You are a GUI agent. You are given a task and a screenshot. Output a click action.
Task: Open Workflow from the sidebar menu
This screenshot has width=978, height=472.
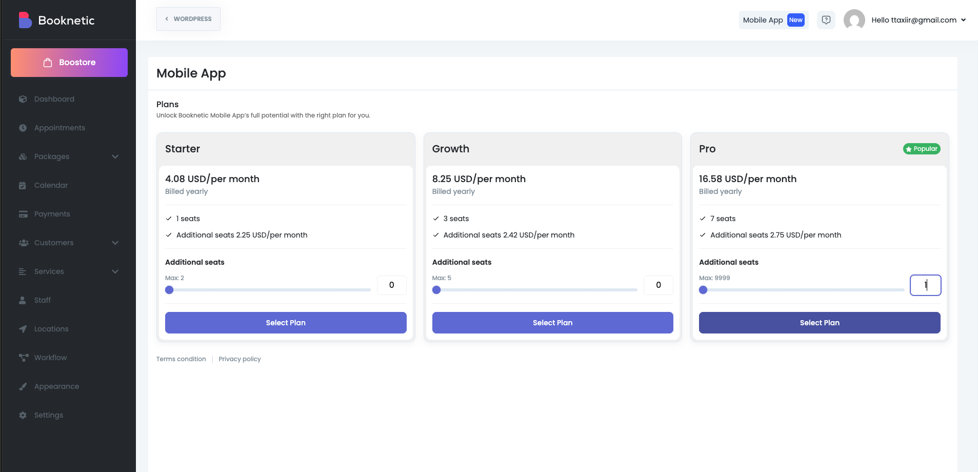(50, 358)
